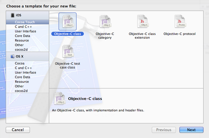Click the 'Objective-C category' label
Viewport: 209px width, 138px height.
point(105,36)
